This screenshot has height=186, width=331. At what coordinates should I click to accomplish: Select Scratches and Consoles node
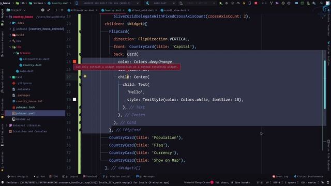[x=27, y=131]
